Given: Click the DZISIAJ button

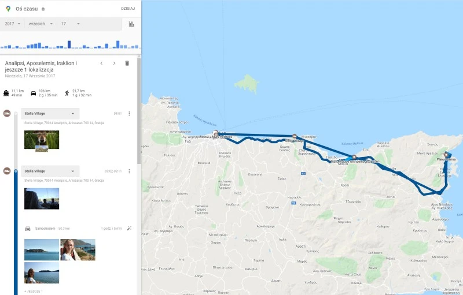Looking at the screenshot, I should pyautogui.click(x=128, y=9).
